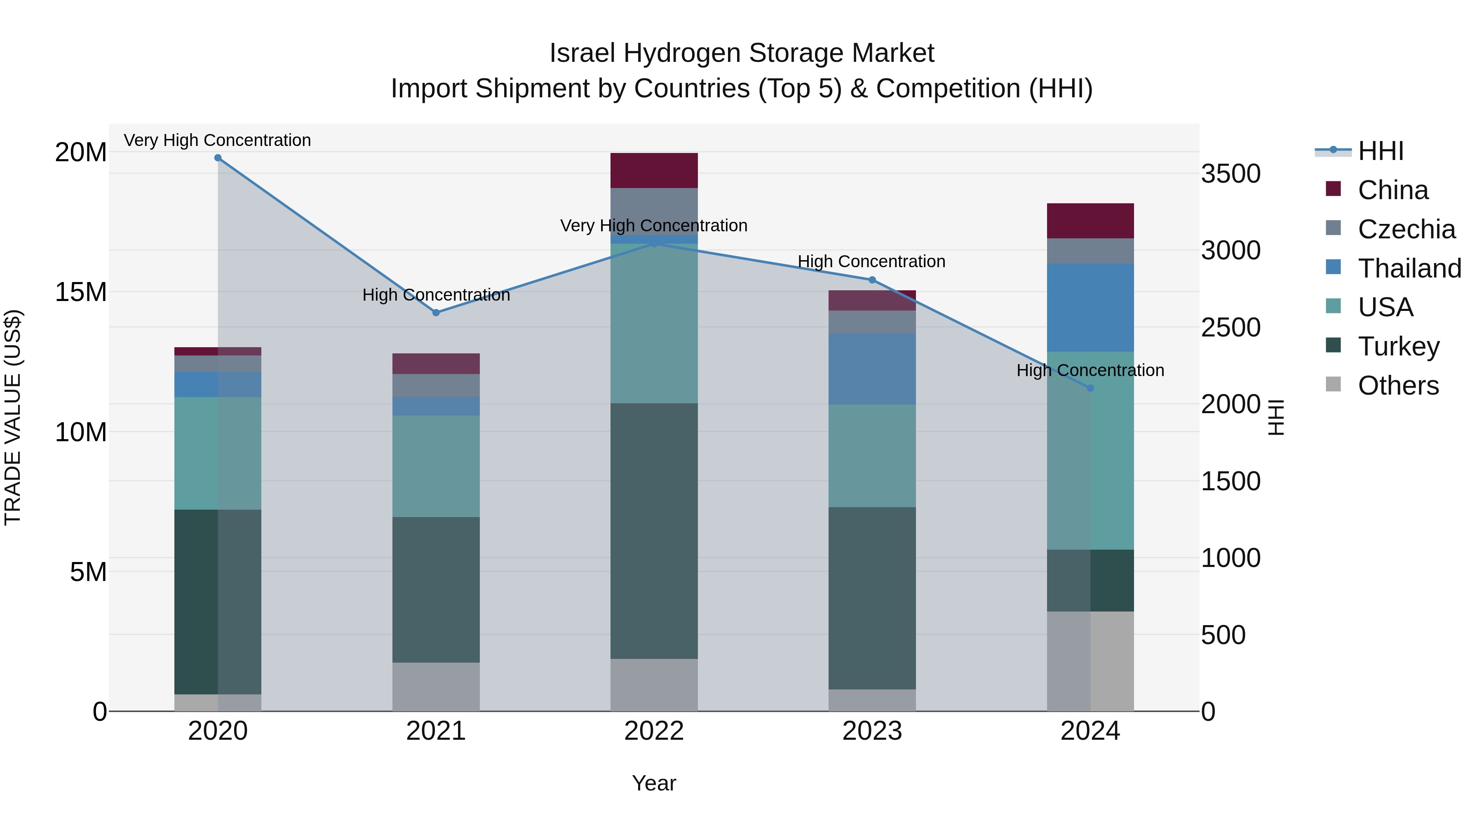
Task: Click the 'TRADE VALUE (US$)' axis title
Action: coord(13,417)
